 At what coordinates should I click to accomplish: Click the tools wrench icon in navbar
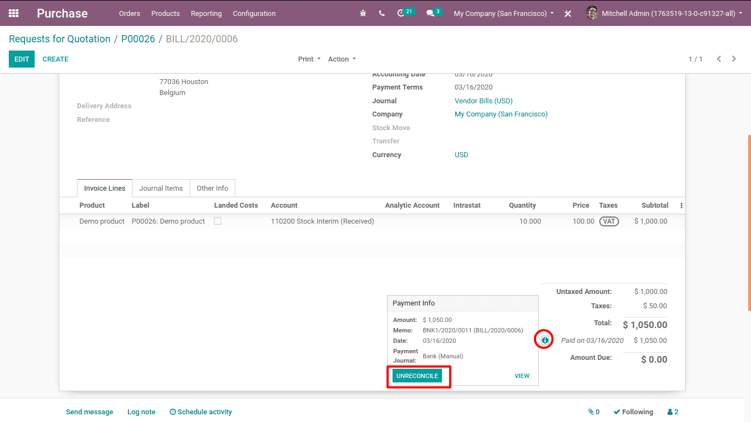[568, 13]
